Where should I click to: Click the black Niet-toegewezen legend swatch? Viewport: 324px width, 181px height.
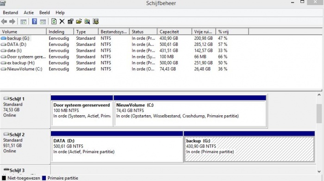point(4,178)
